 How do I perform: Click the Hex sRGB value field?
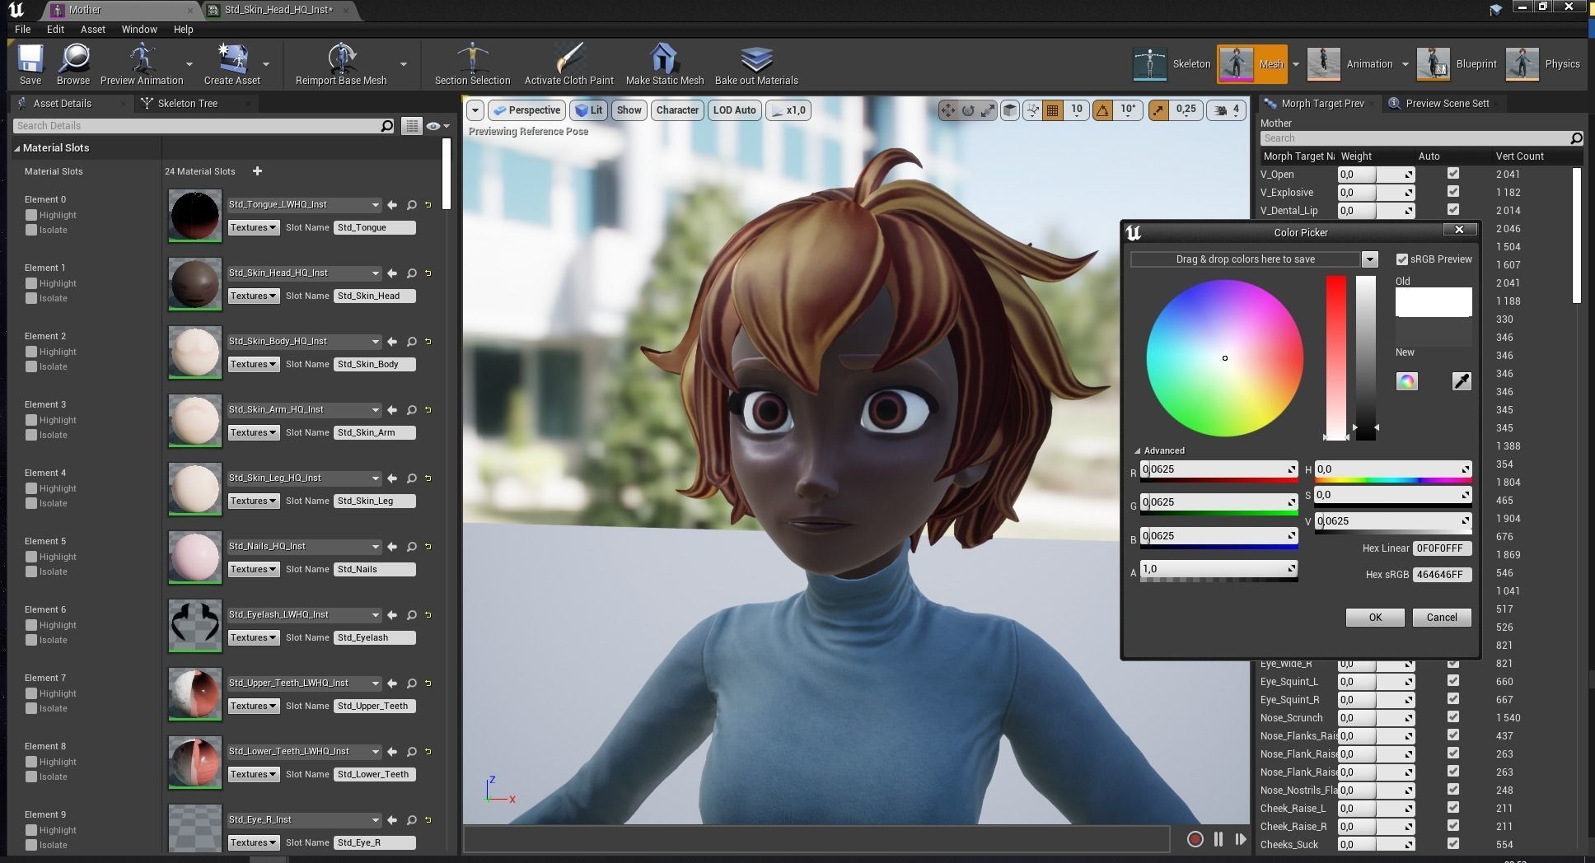click(x=1442, y=575)
